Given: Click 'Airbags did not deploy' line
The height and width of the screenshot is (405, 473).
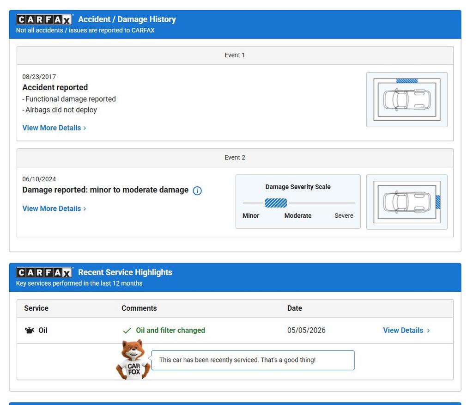Looking at the screenshot, I should coord(60,110).
